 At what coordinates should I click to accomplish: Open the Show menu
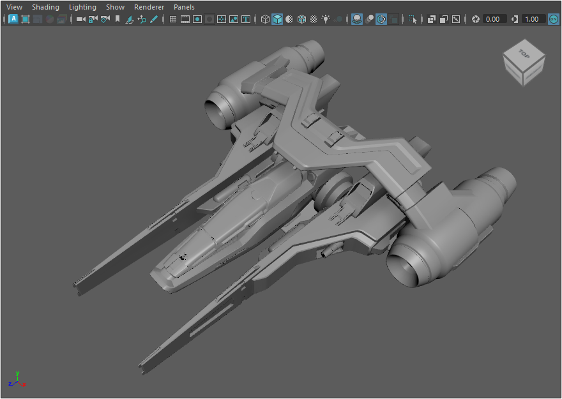coord(115,7)
